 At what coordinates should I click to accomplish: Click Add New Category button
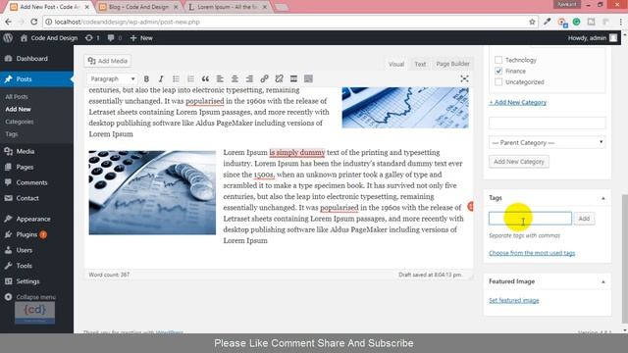pos(519,162)
